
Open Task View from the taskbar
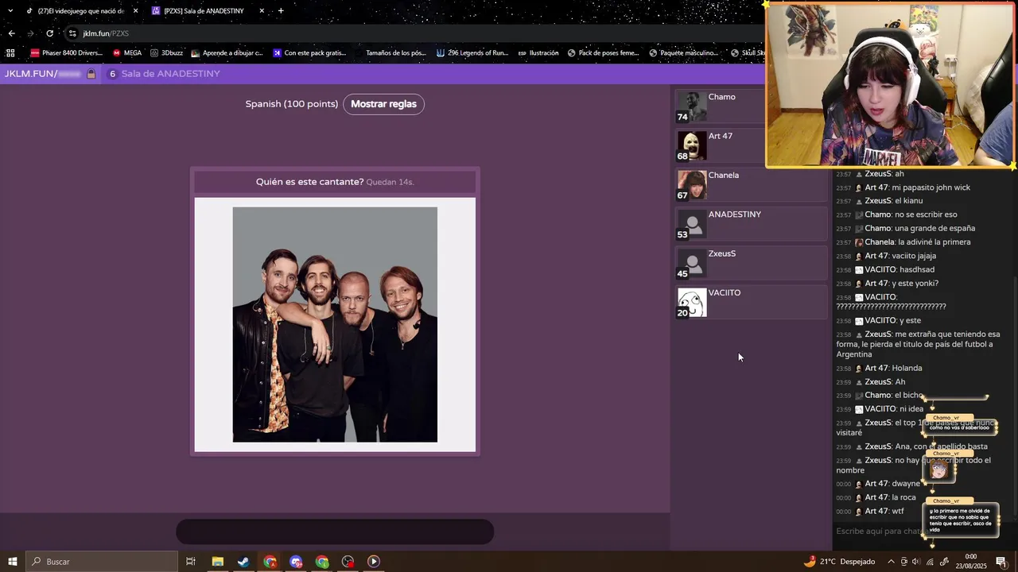point(191,562)
